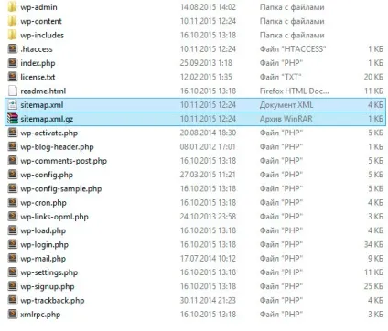Click the wp-blog-header.php file icon

pyautogui.click(x=12, y=146)
